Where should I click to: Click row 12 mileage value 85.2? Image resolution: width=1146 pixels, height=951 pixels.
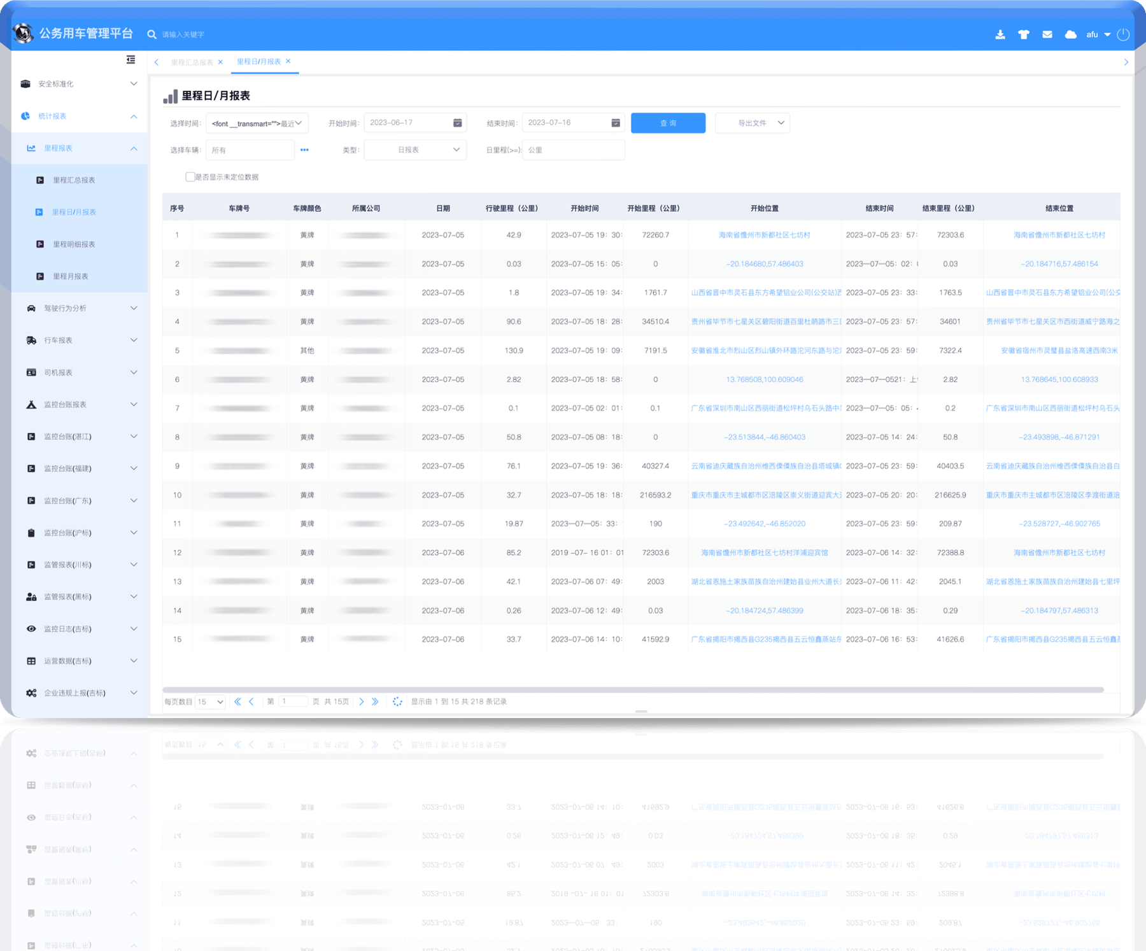pyautogui.click(x=514, y=553)
